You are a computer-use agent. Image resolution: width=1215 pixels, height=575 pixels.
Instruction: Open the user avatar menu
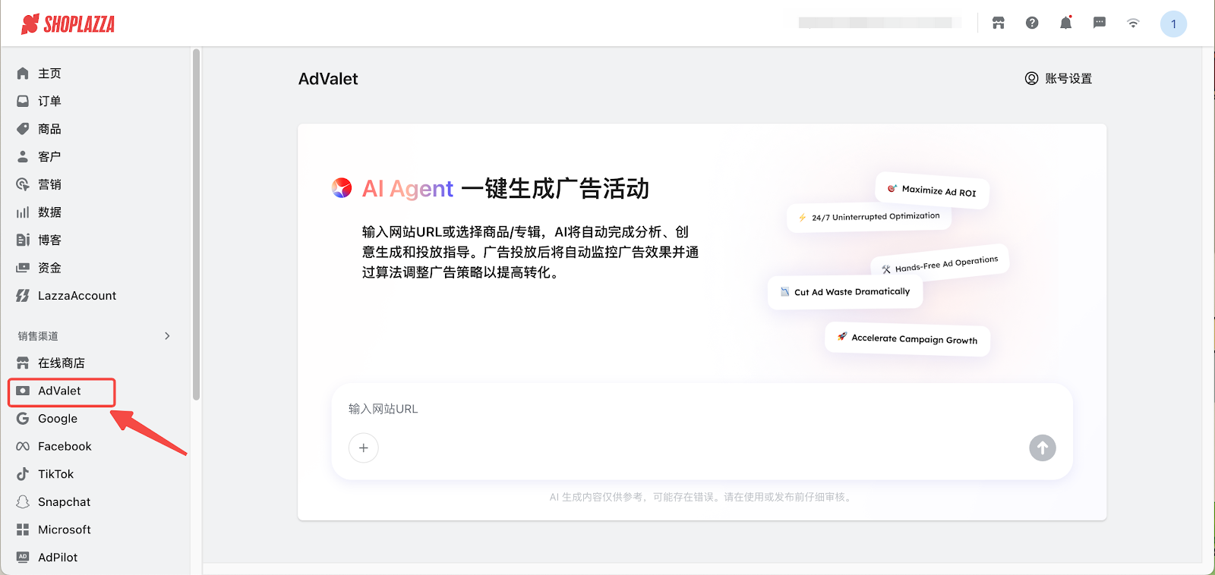click(x=1173, y=24)
